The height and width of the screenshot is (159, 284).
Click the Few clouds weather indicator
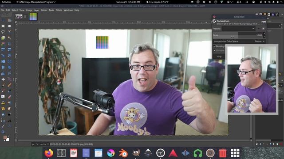click(158, 2)
